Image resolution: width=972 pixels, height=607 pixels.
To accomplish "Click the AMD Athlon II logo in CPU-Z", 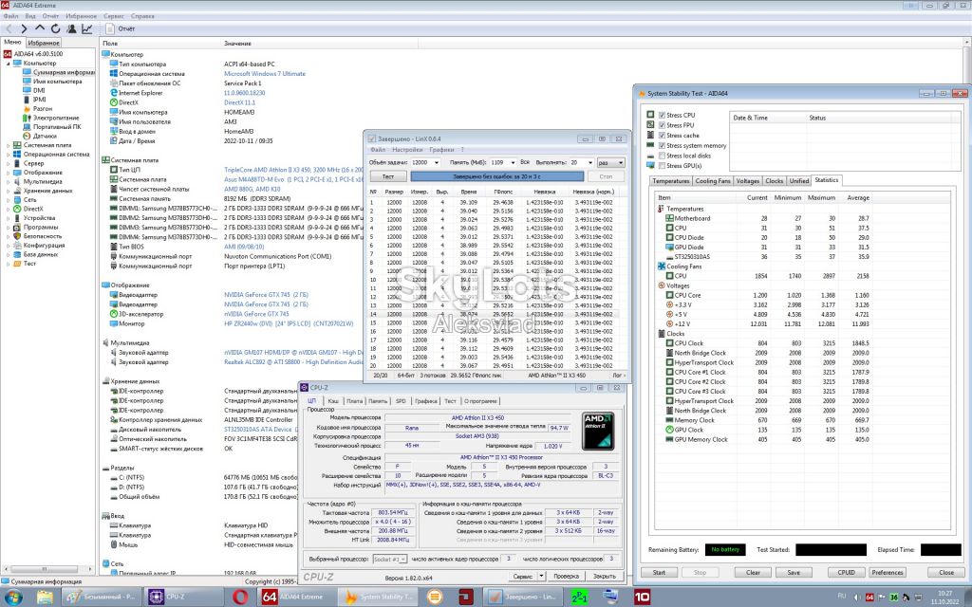I will click(598, 431).
